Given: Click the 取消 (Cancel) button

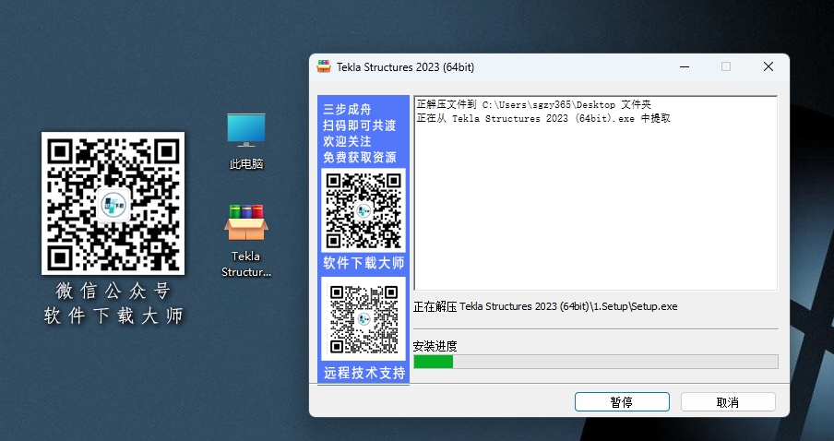Looking at the screenshot, I should point(728,402).
